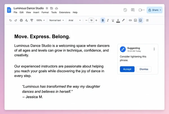Open version history clock icon
The height and width of the screenshot is (114, 169).
[x=125, y=10]
